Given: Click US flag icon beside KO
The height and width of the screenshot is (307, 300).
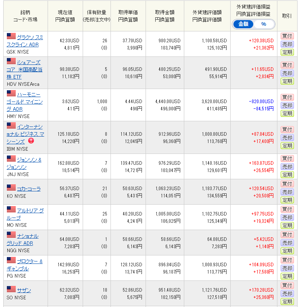Looking at the screenshot, I should 11,188.
